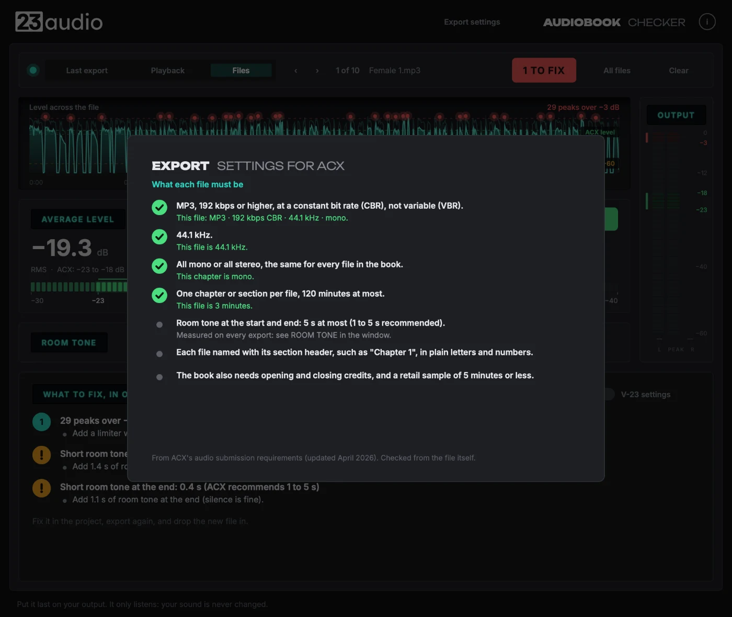Click the OUTPUT meter label
The image size is (732, 617).
coord(676,115)
